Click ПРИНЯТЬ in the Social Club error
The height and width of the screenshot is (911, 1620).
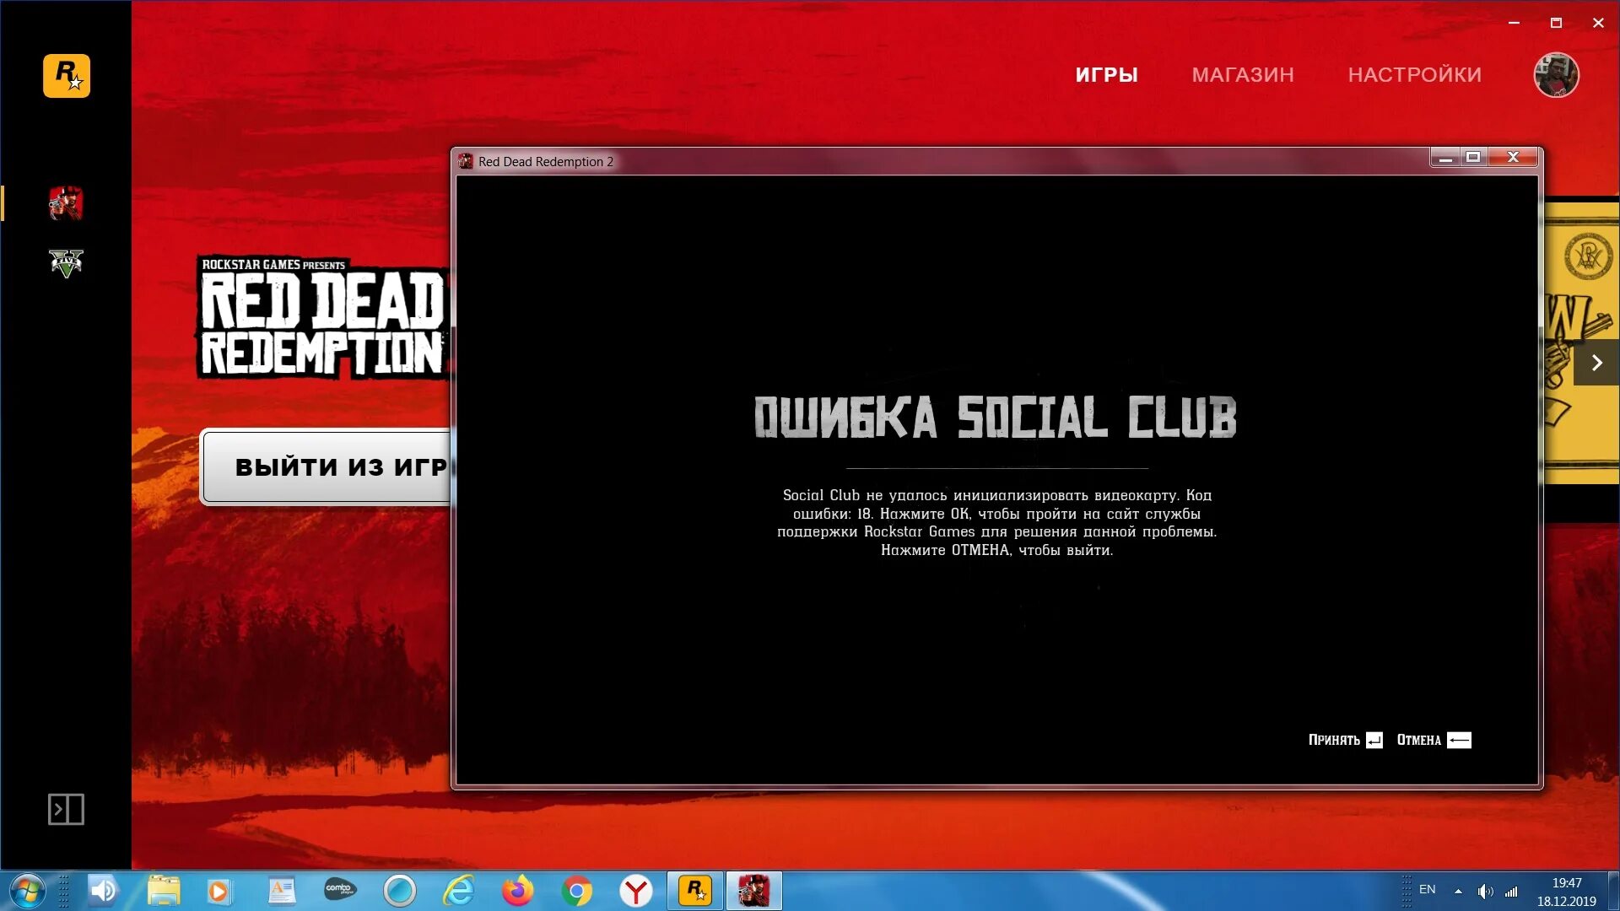point(1346,740)
